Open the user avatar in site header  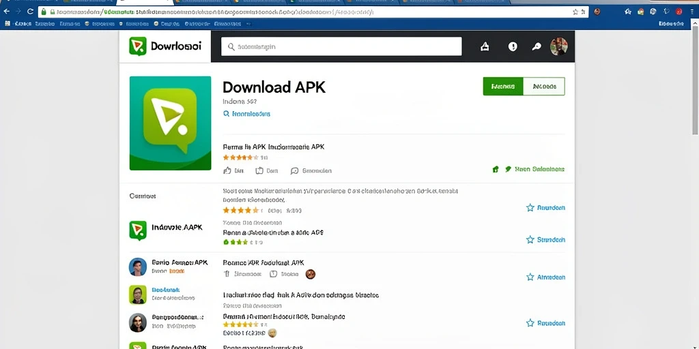pos(559,46)
